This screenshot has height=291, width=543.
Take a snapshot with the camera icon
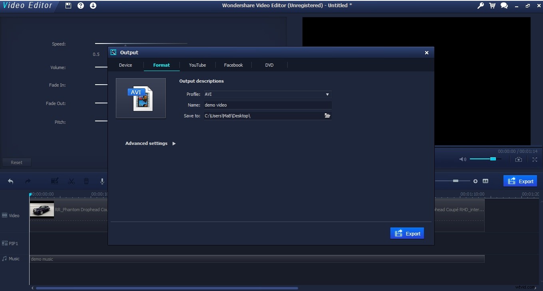518,159
